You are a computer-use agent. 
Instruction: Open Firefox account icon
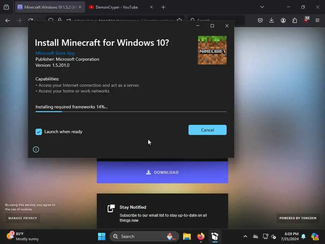283,20
